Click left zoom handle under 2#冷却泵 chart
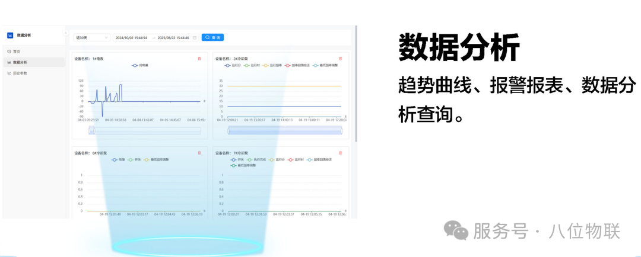 tap(229, 130)
